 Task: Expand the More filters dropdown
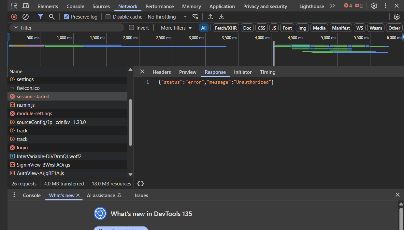(x=176, y=28)
